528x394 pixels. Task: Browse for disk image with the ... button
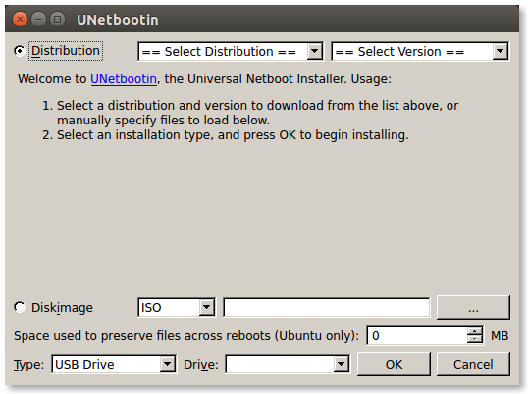(x=473, y=307)
